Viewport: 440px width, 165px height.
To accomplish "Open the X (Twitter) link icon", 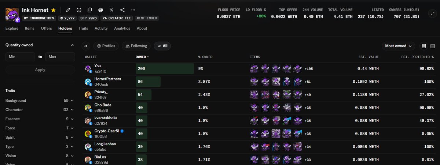I will pyautogui.click(x=111, y=10).
